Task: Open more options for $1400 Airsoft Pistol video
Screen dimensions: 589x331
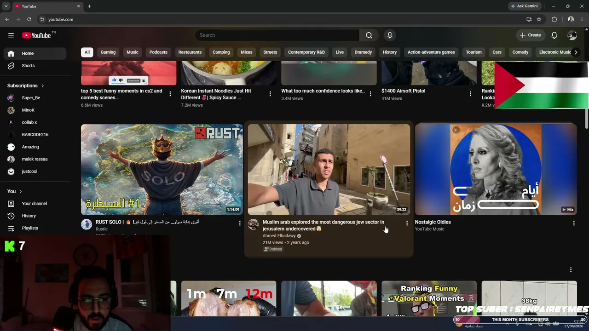Action: coord(470,94)
